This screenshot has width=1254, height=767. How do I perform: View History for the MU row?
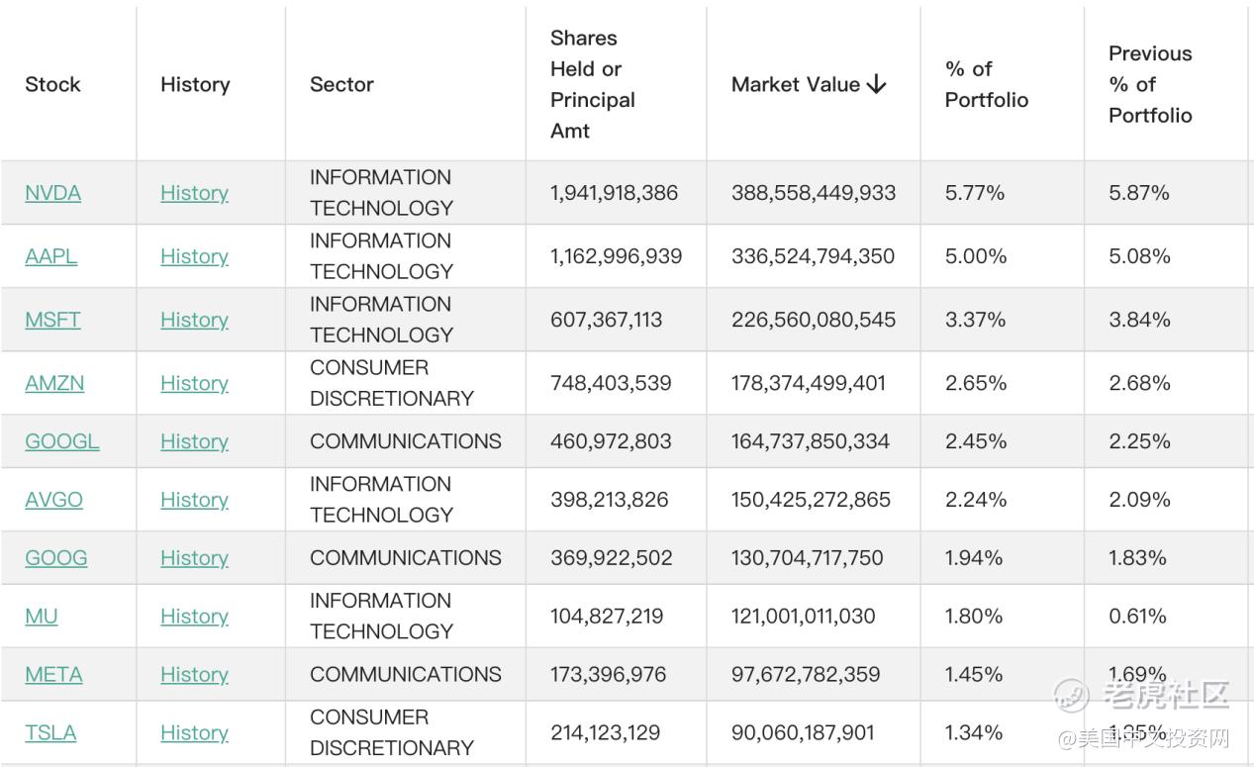194,617
